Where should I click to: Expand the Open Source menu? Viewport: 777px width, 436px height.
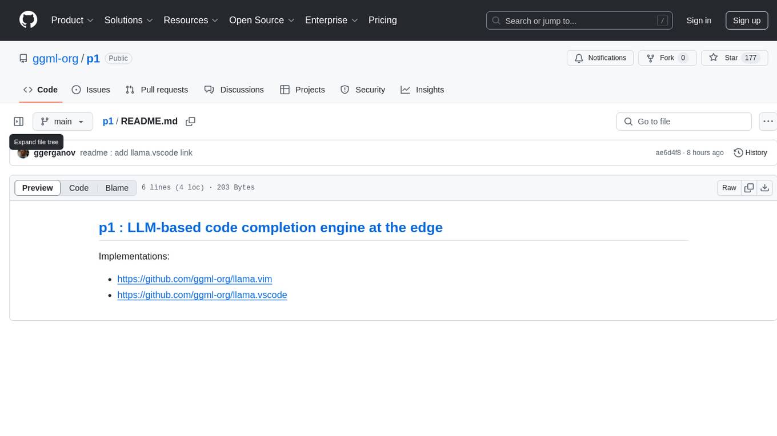pos(262,20)
